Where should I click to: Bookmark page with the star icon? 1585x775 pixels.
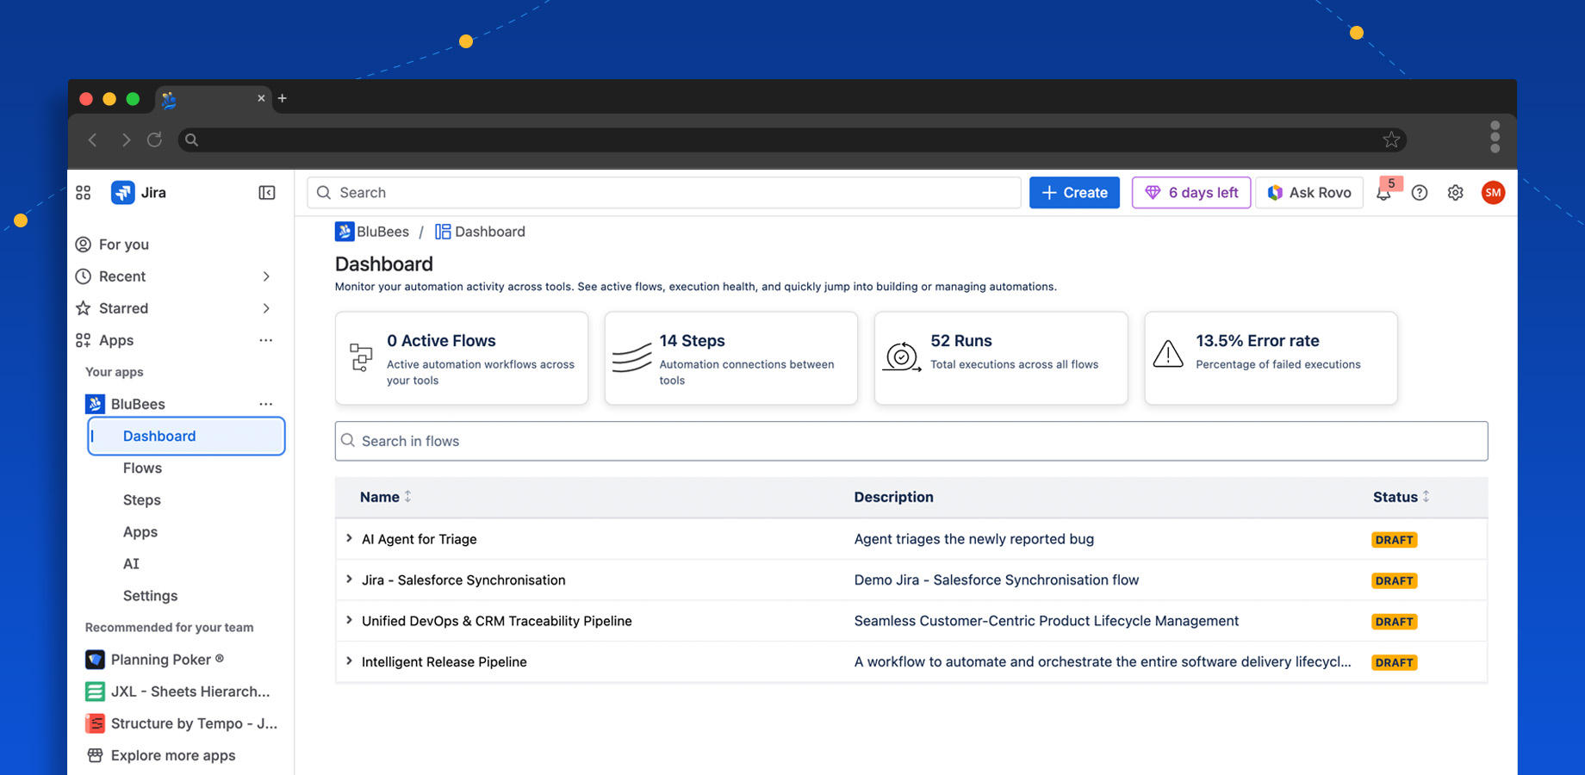click(x=1391, y=139)
